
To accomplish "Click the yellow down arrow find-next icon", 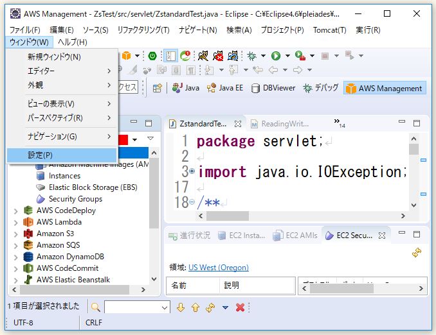I will click(x=181, y=307).
